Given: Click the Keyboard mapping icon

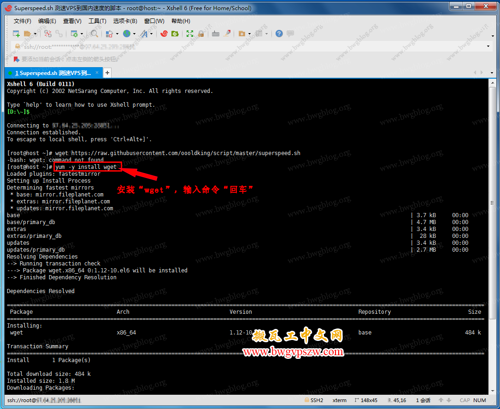Looking at the screenshot, I should [x=216, y=34].
